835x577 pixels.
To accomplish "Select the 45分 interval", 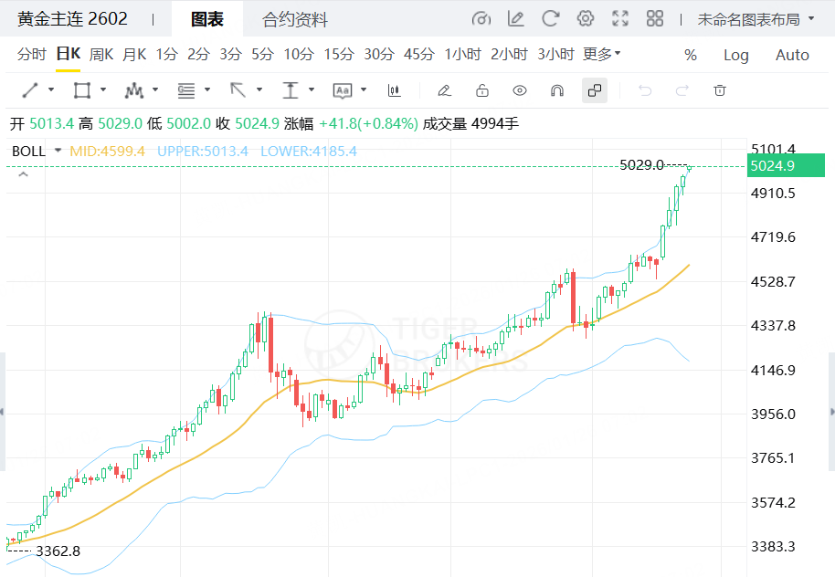I will 419,54.
